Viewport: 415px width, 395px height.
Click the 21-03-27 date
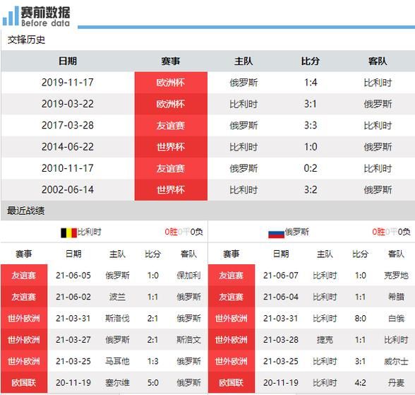click(x=73, y=340)
